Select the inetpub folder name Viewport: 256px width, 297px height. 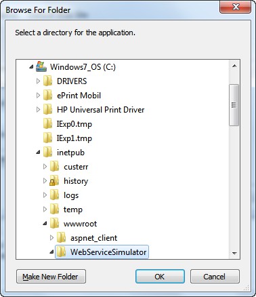click(70, 153)
